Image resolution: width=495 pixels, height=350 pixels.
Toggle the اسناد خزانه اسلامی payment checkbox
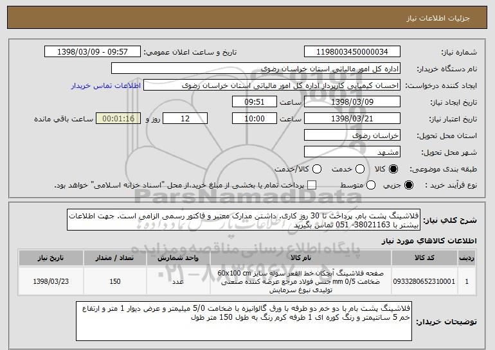[x=312, y=185]
